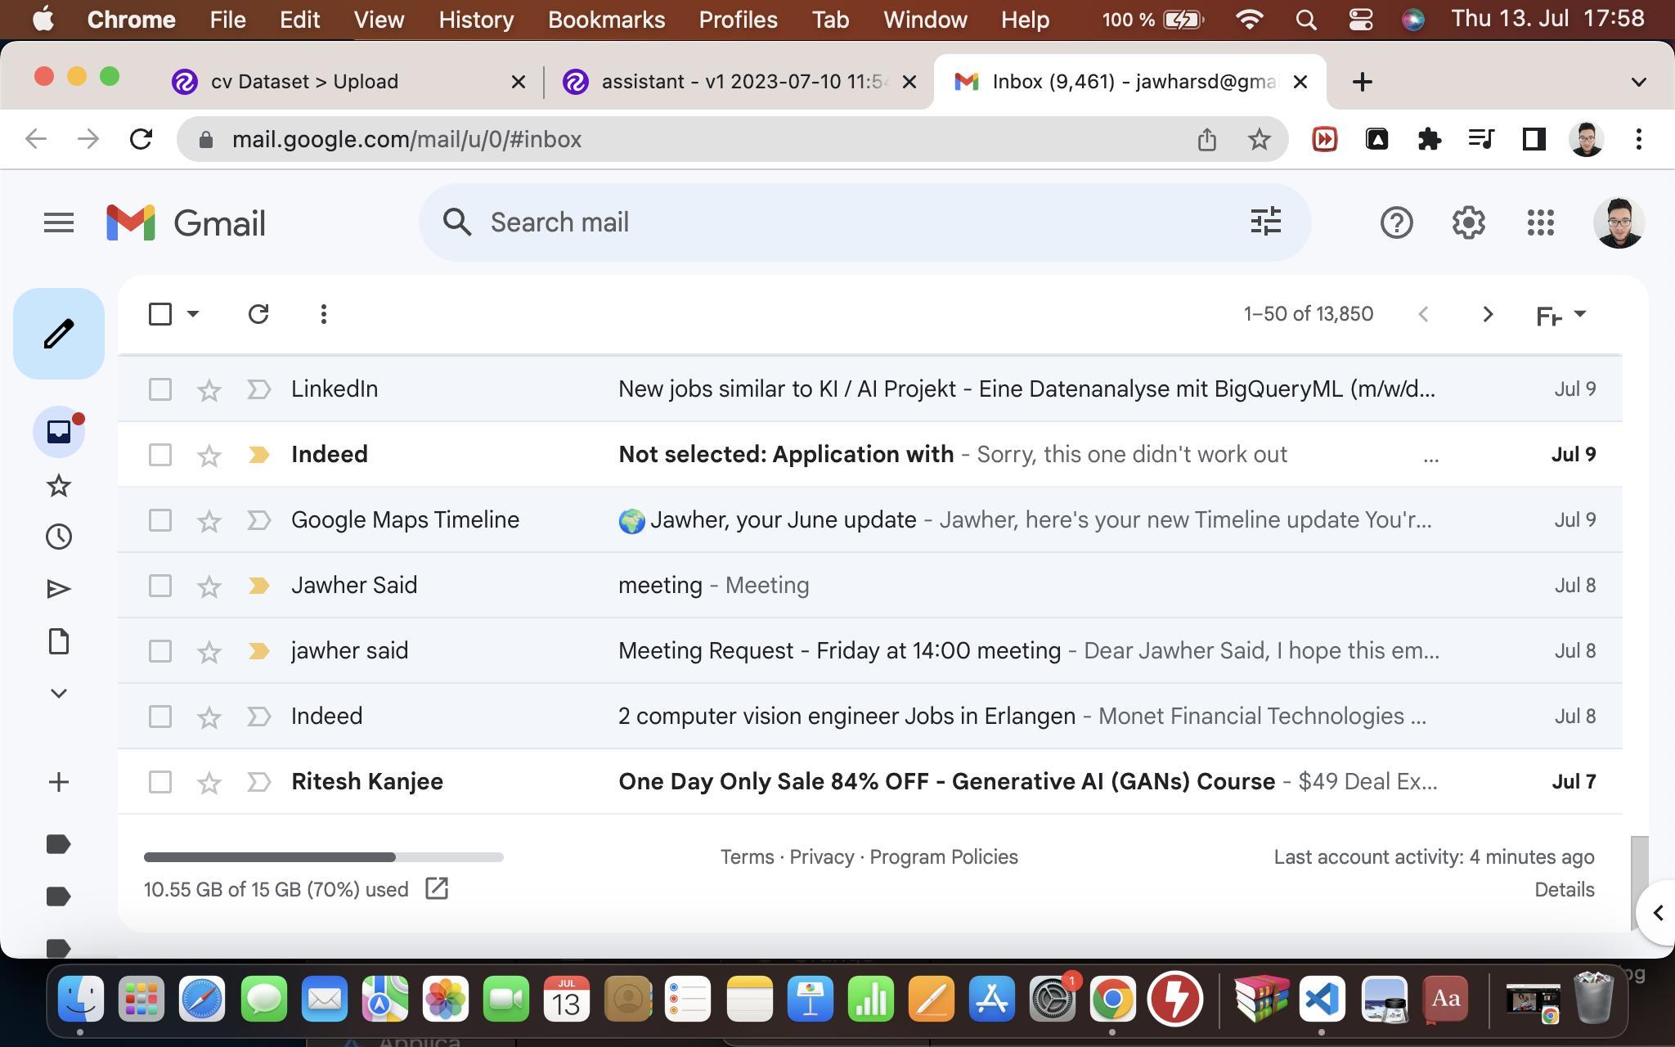This screenshot has width=1675, height=1047.
Task: Create new label with plus icon
Action: click(x=59, y=782)
